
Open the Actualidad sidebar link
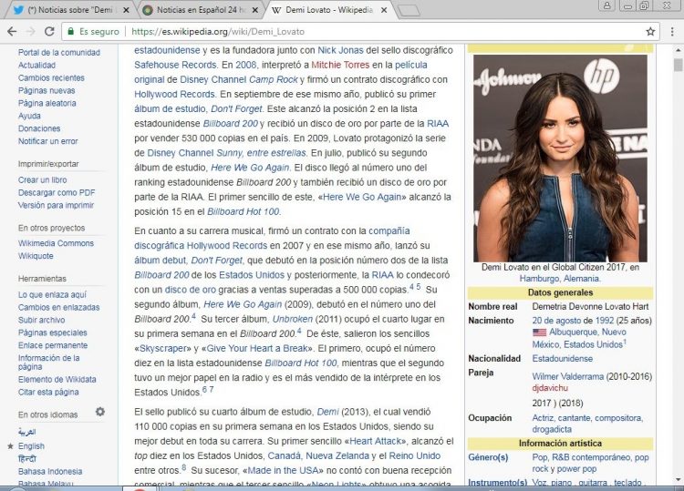(x=36, y=65)
